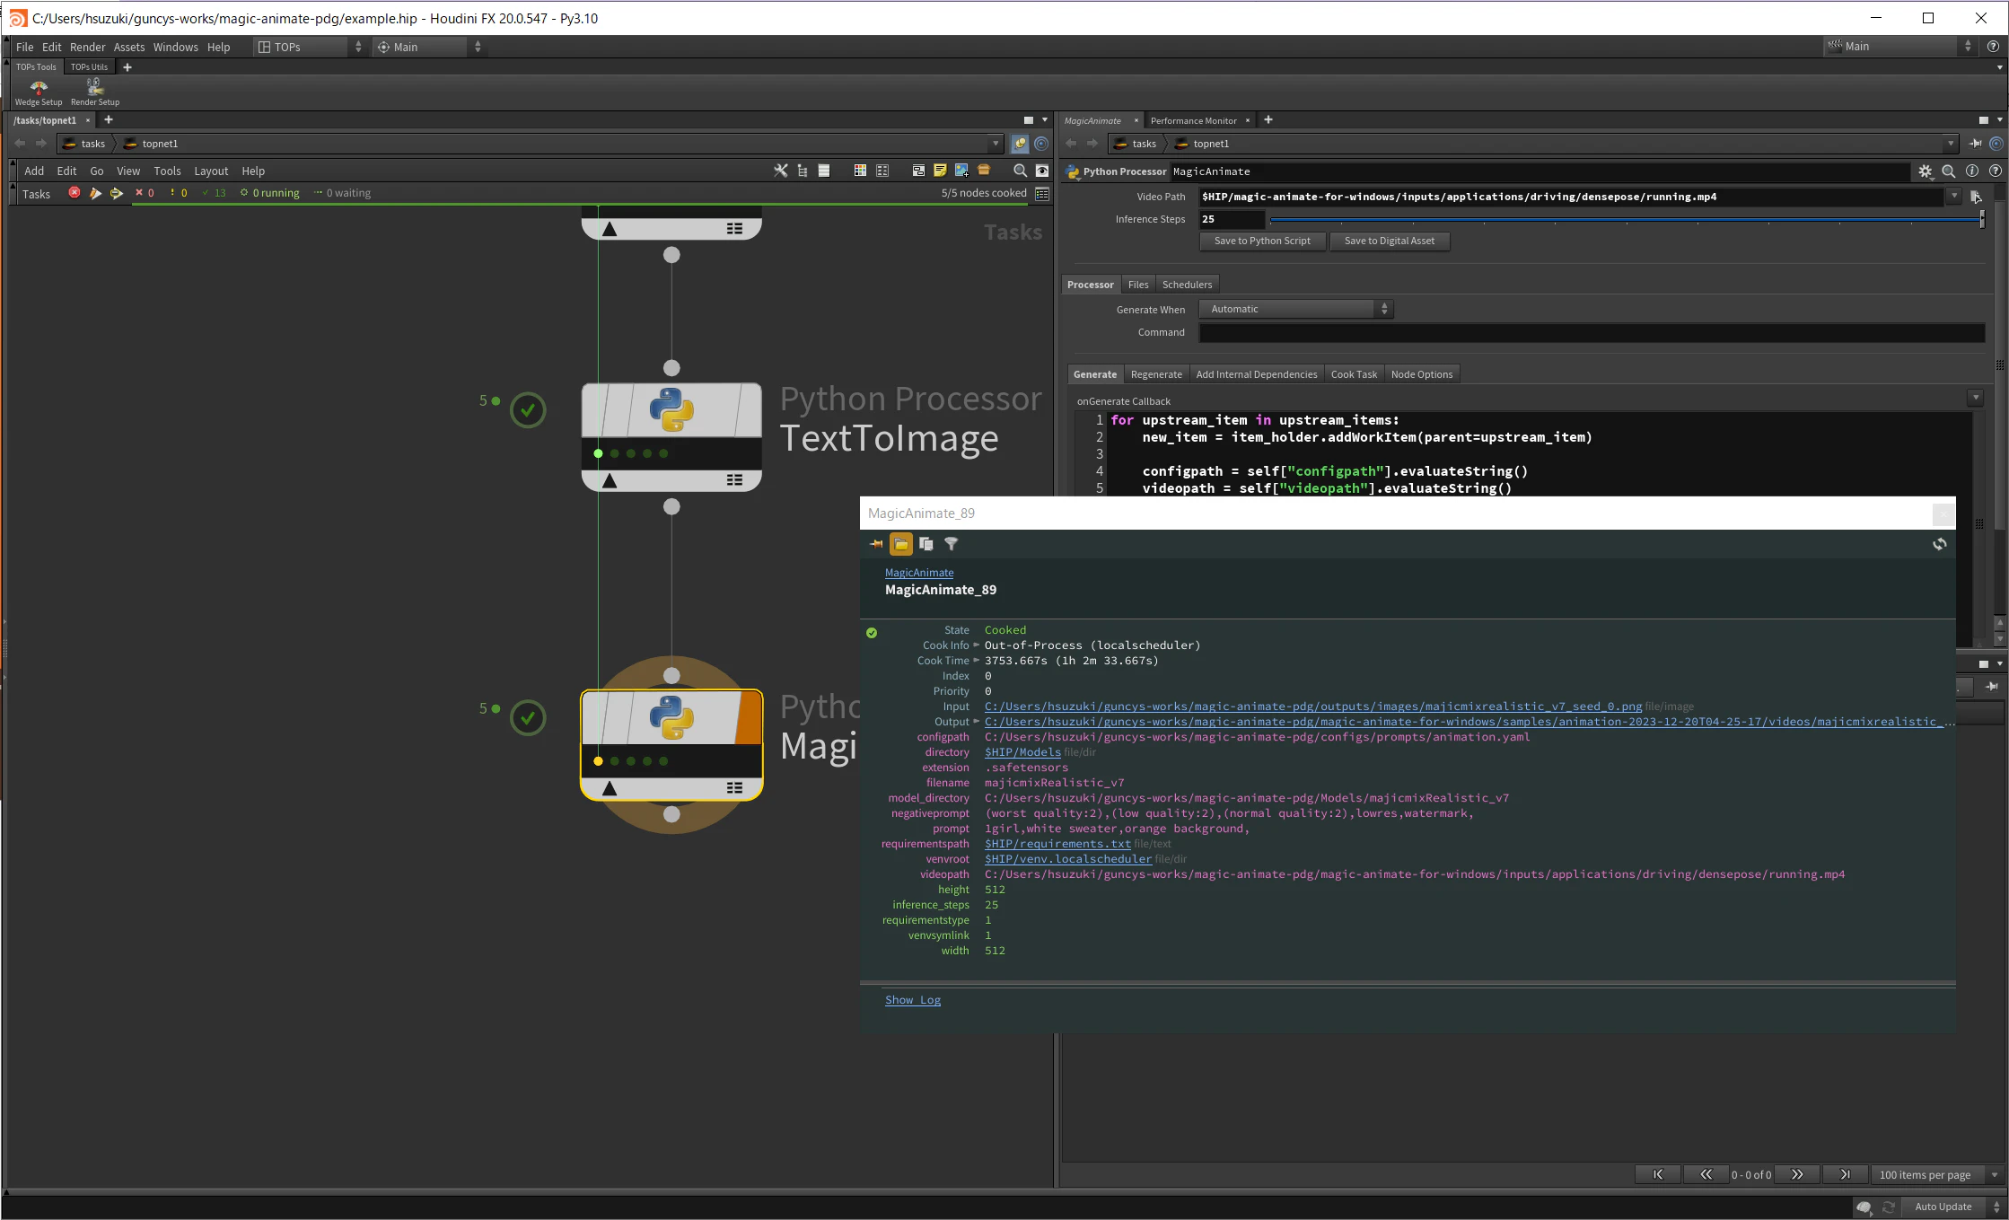Refresh the work item info popup
The height and width of the screenshot is (1220, 2009).
[x=1940, y=544]
